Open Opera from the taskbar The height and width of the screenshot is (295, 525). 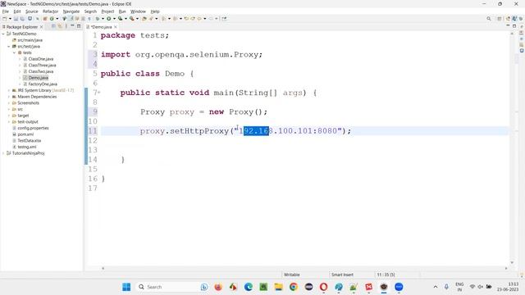(x=323, y=287)
